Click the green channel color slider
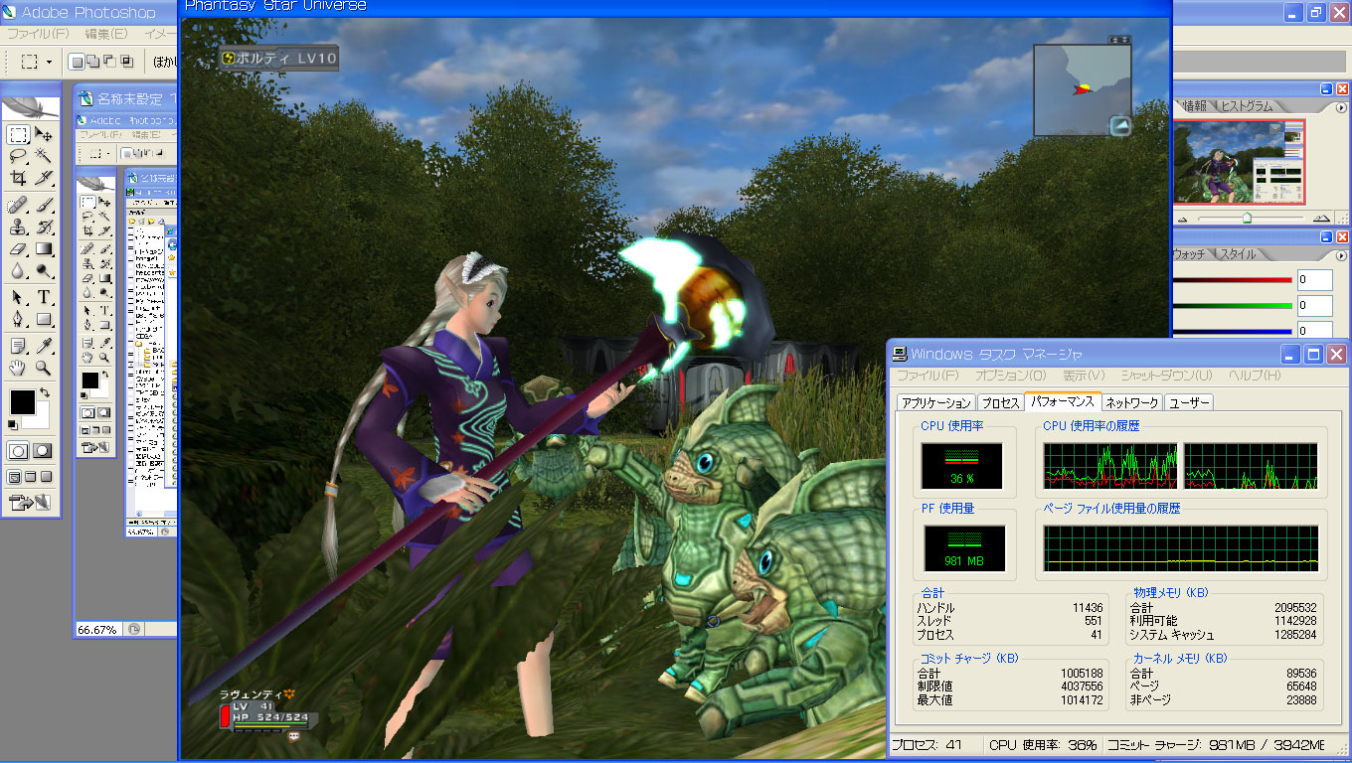 pyautogui.click(x=1233, y=306)
